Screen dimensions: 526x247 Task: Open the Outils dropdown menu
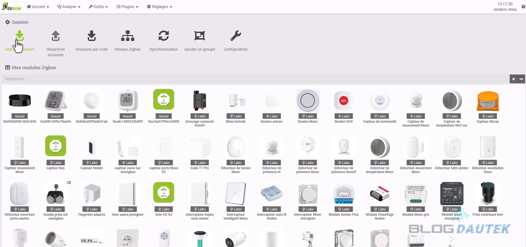(x=98, y=7)
